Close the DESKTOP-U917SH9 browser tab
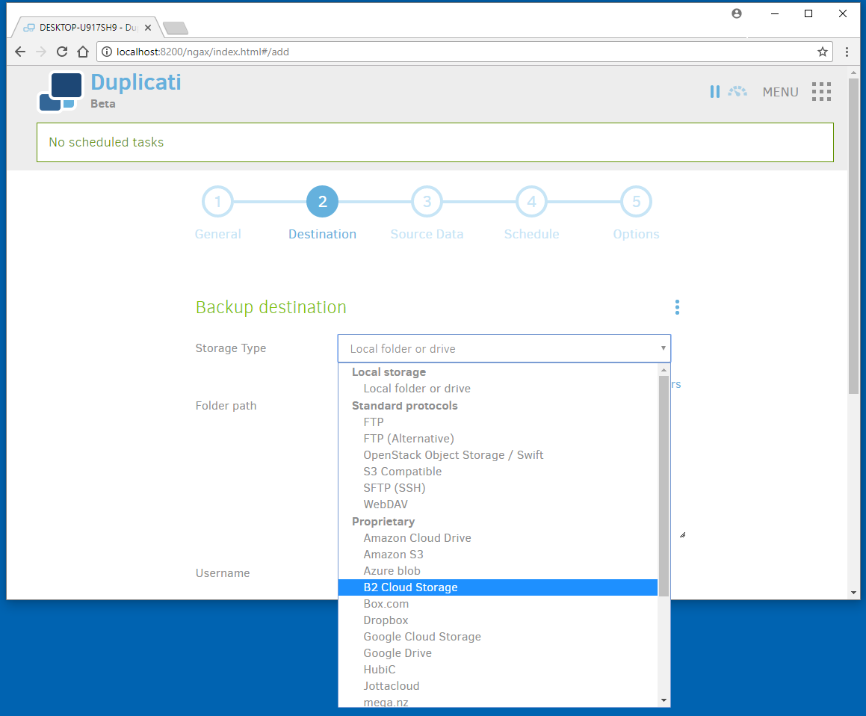Image resolution: width=866 pixels, height=716 pixels. [147, 28]
